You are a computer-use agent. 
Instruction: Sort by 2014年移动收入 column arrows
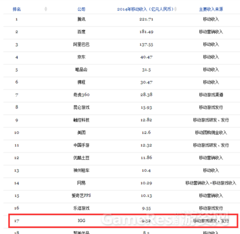pos(175,9)
